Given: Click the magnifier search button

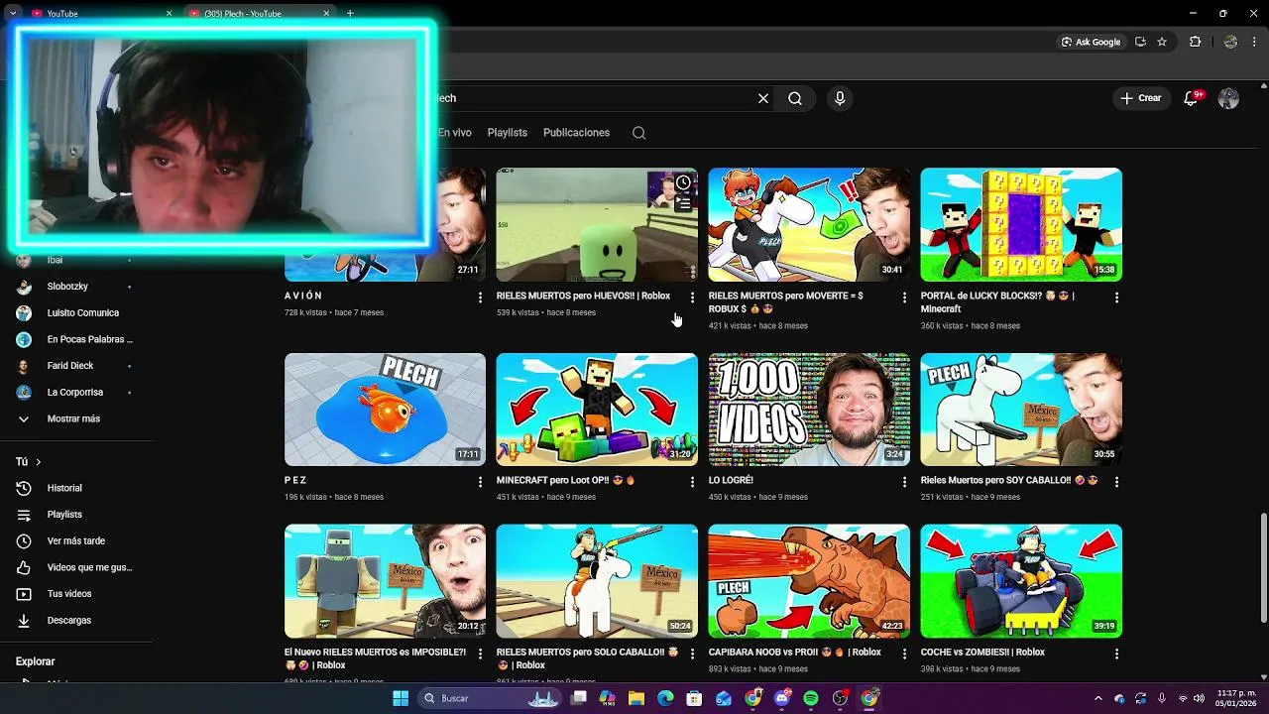Looking at the screenshot, I should click(x=795, y=98).
